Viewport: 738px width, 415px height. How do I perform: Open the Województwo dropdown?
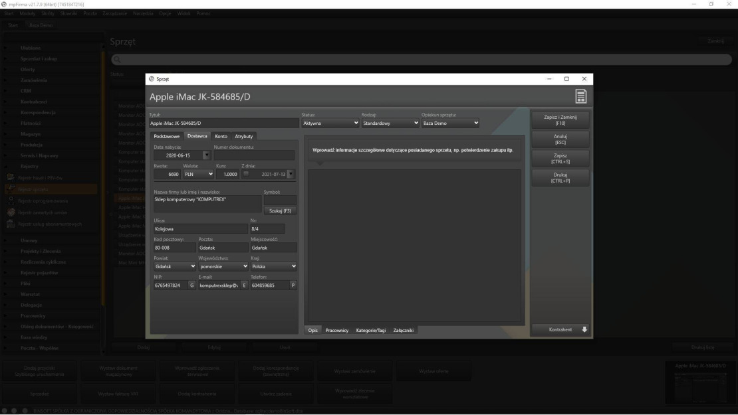tap(223, 266)
